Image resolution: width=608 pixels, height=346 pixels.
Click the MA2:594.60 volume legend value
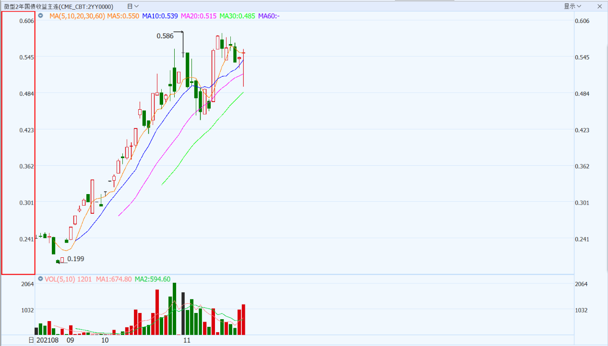(152, 279)
